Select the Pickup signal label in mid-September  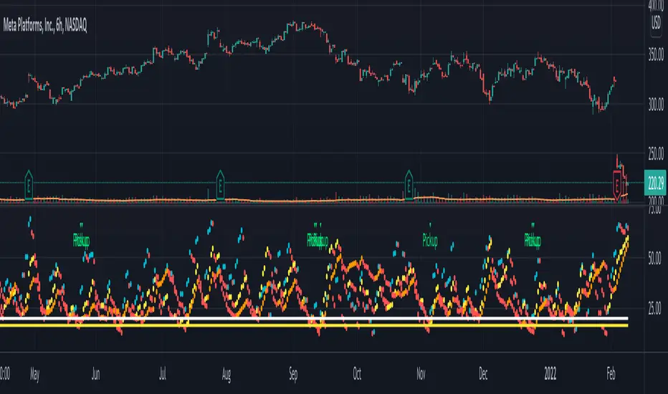click(318, 241)
